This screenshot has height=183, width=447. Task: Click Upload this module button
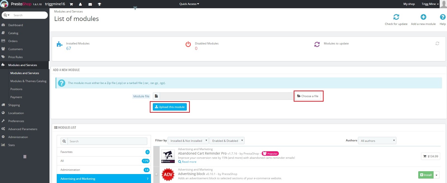coord(170,107)
